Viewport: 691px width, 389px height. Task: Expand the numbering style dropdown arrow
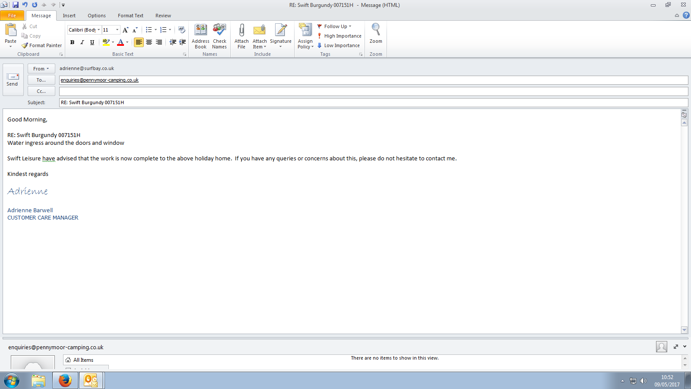pos(170,30)
